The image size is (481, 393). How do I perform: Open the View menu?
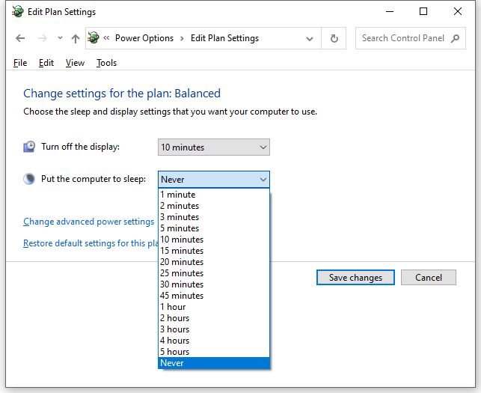coord(75,63)
